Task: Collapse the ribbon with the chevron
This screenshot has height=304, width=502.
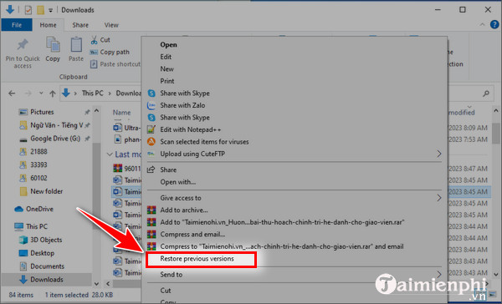Action: pyautogui.click(x=482, y=24)
